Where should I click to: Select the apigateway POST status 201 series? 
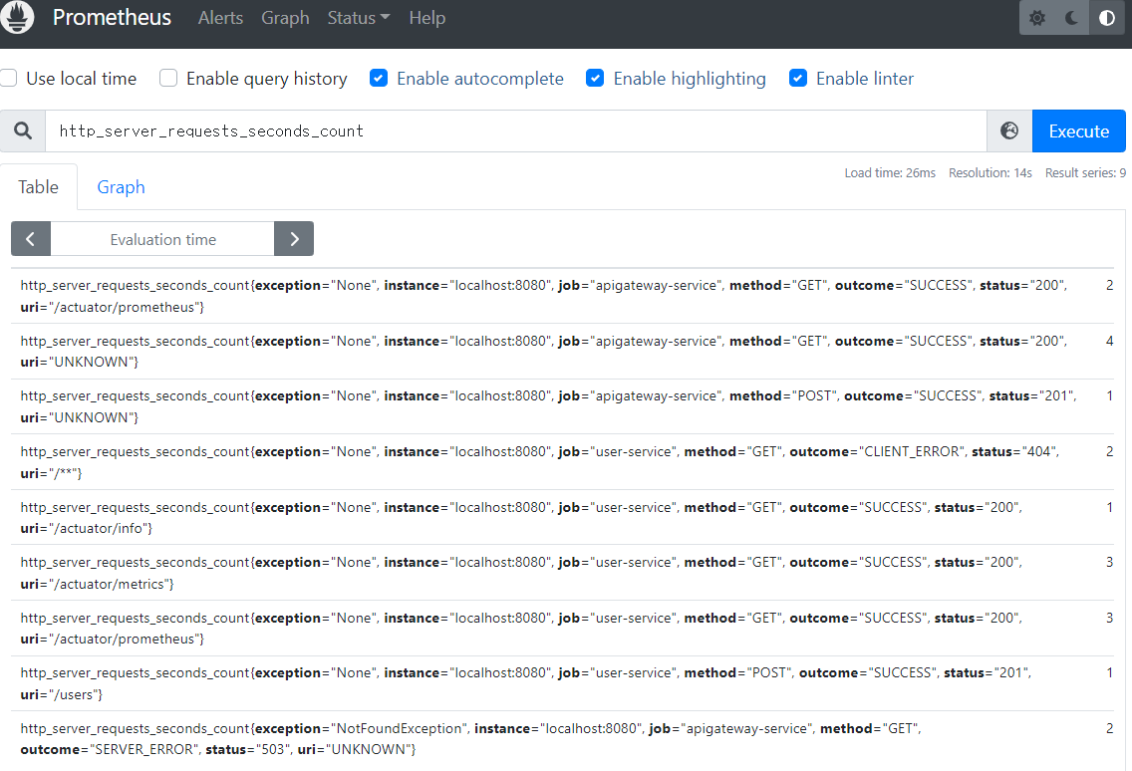coord(562,406)
